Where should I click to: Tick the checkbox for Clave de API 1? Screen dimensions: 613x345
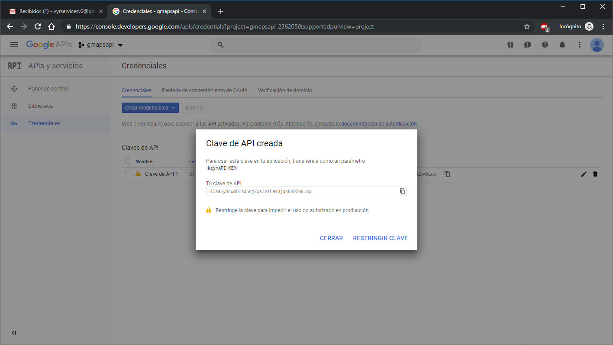click(128, 174)
